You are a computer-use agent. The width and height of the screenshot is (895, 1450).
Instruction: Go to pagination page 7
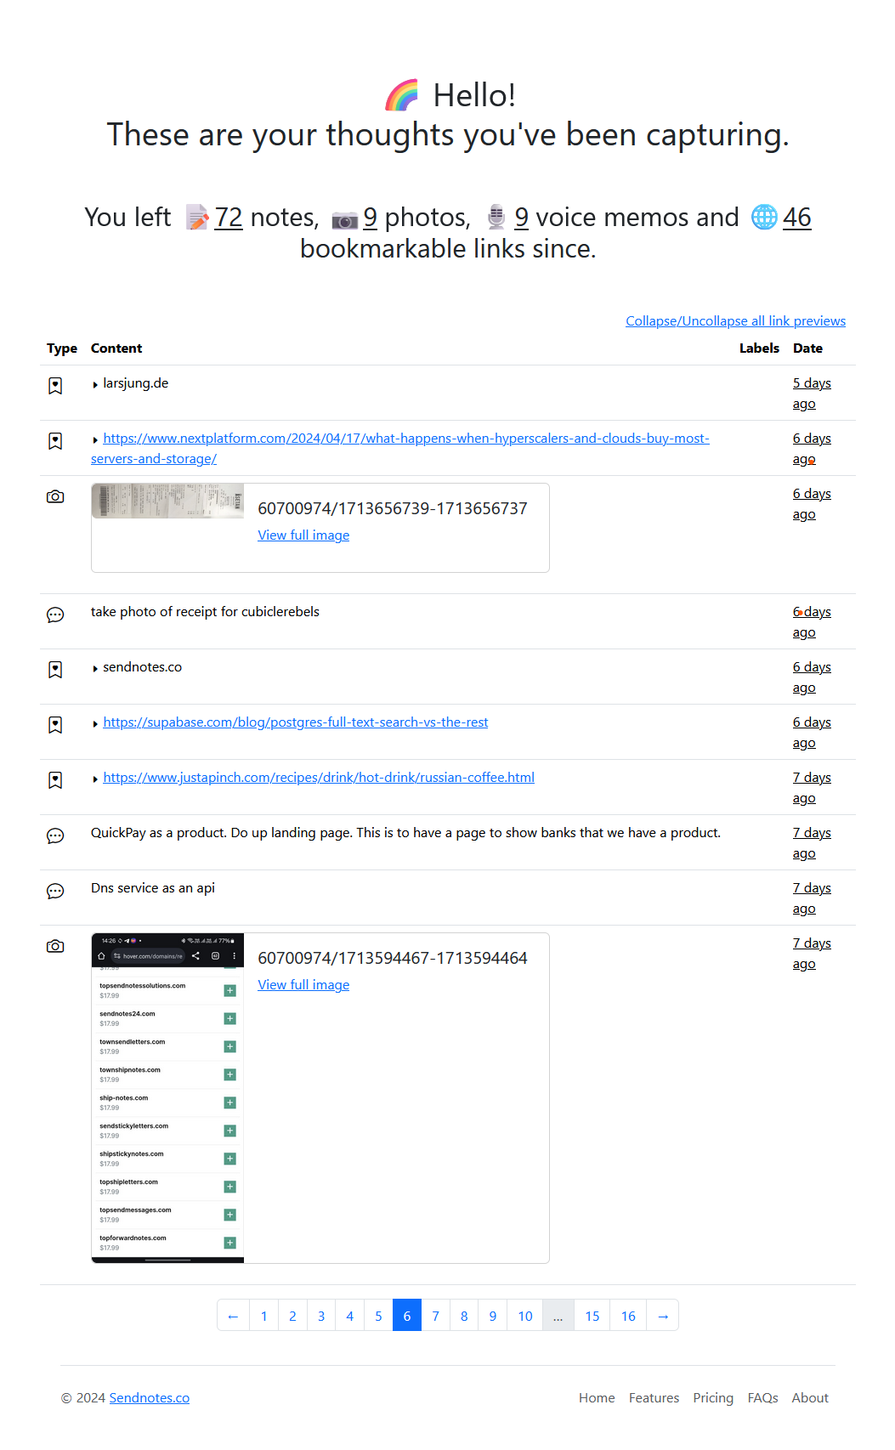pos(436,1316)
